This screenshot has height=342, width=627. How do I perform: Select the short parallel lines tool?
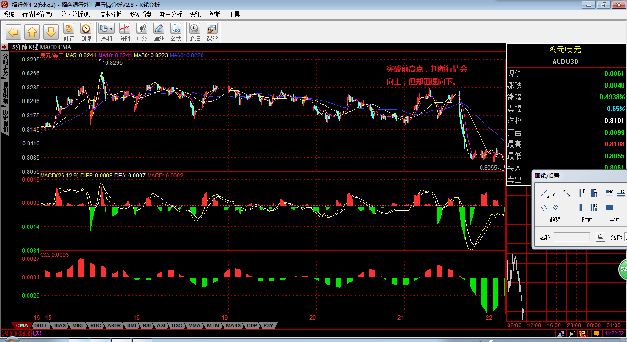544,208
